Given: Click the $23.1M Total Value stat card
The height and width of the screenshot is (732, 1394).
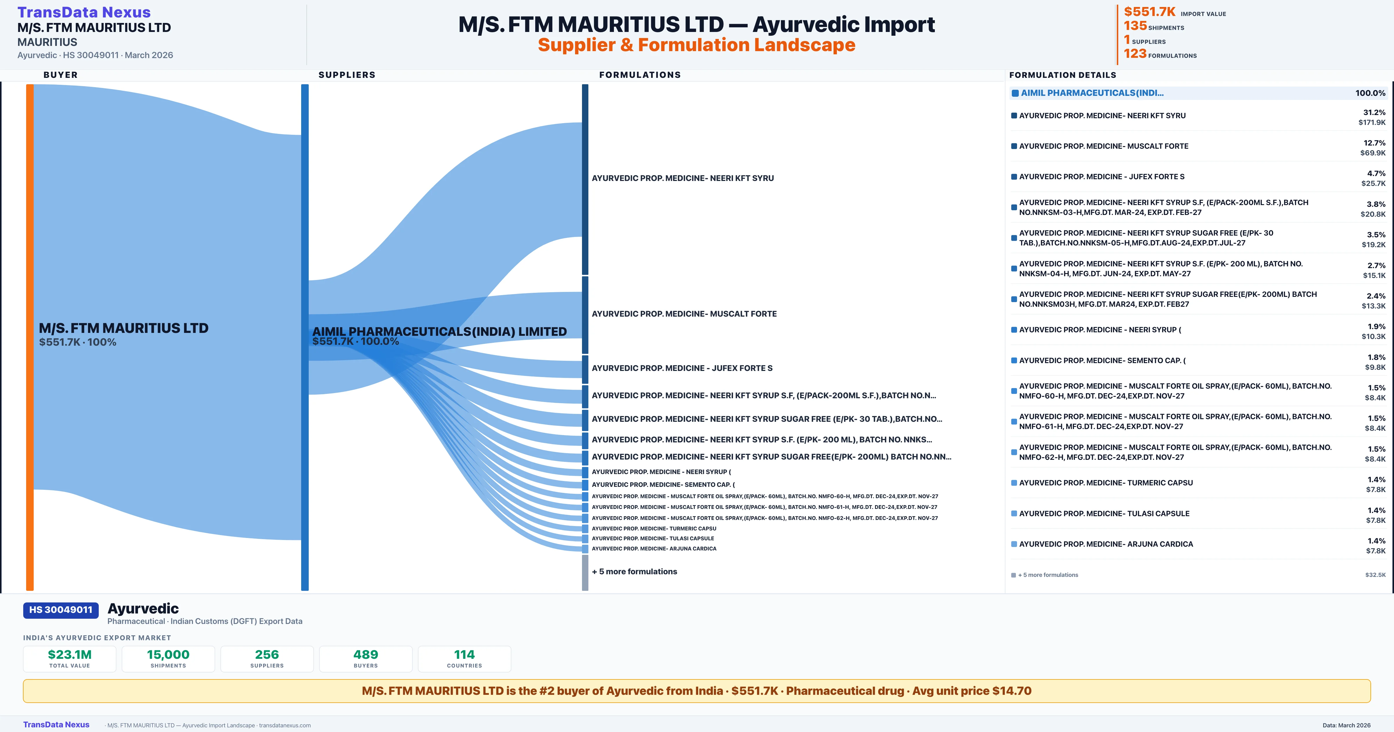Looking at the screenshot, I should (70, 659).
